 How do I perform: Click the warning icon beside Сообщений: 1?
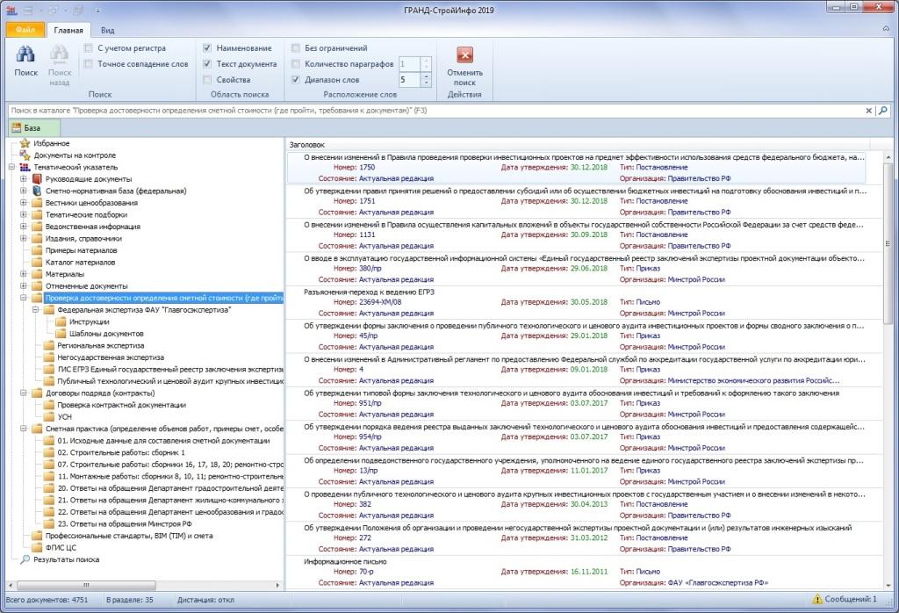[817, 599]
